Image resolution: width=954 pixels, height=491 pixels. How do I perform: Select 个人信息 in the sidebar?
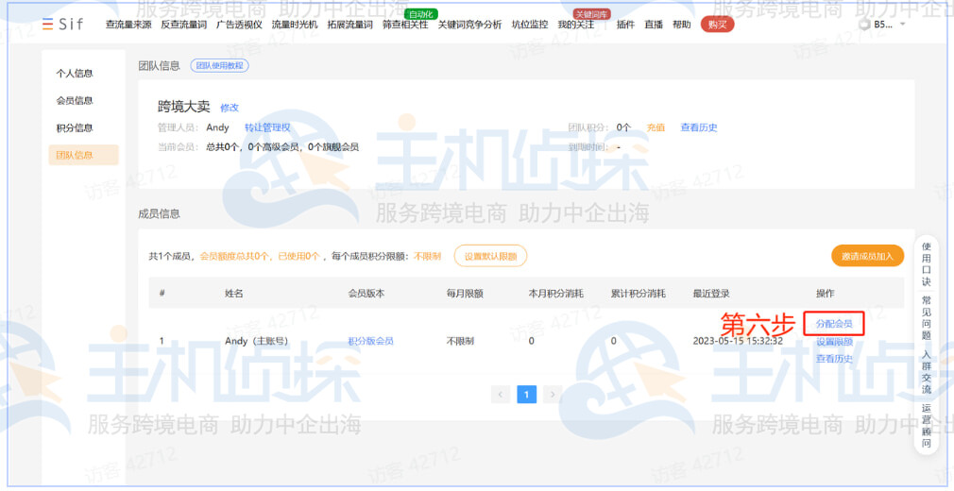coord(75,73)
